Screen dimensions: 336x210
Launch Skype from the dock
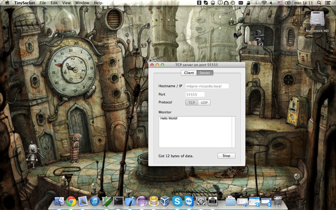(x=177, y=202)
